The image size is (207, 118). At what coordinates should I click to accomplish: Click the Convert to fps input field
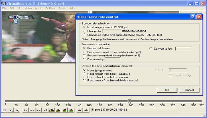[x=183, y=49]
